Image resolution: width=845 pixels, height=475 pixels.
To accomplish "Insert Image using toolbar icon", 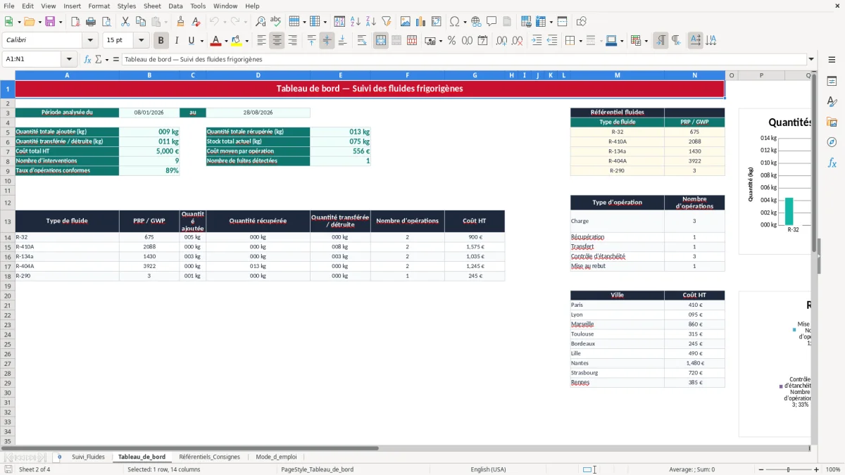I will (406, 22).
